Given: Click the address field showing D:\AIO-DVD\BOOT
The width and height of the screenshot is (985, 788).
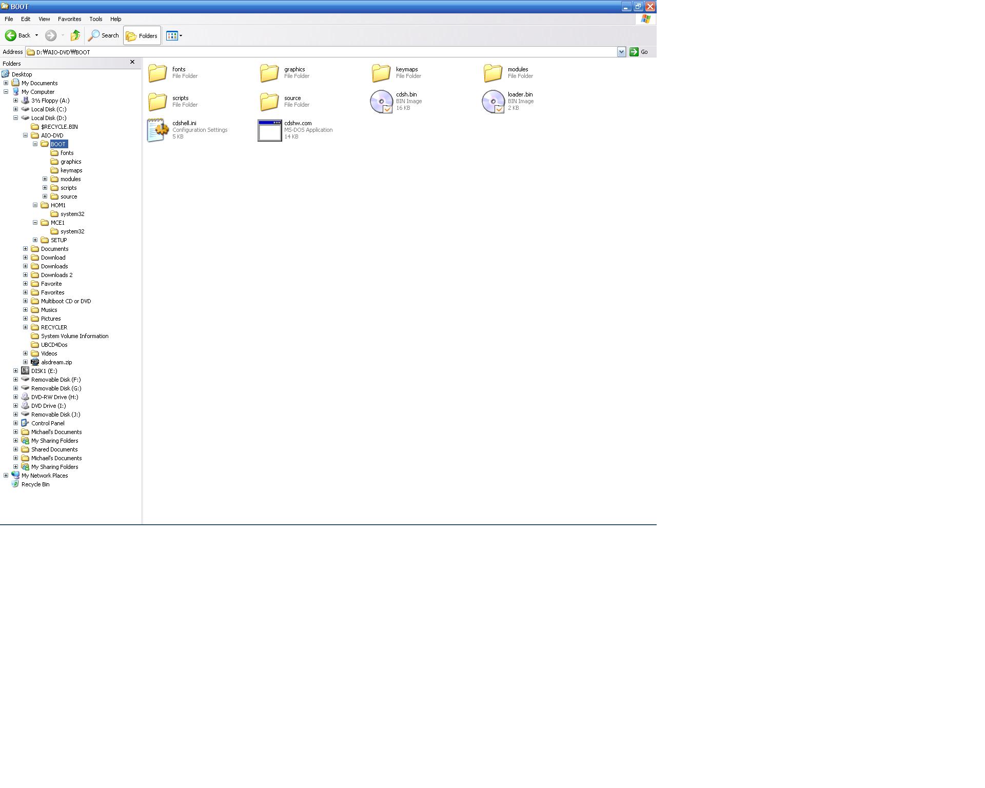Looking at the screenshot, I should [321, 52].
